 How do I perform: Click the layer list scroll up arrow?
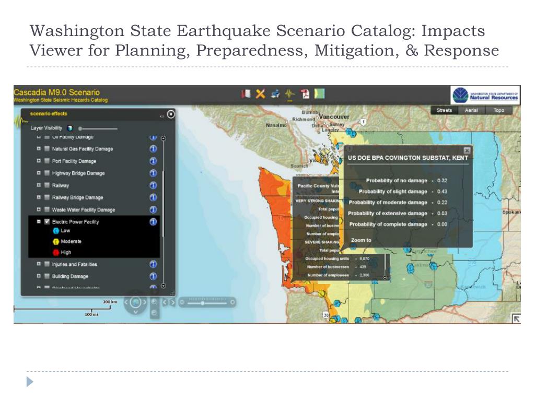(x=164, y=138)
